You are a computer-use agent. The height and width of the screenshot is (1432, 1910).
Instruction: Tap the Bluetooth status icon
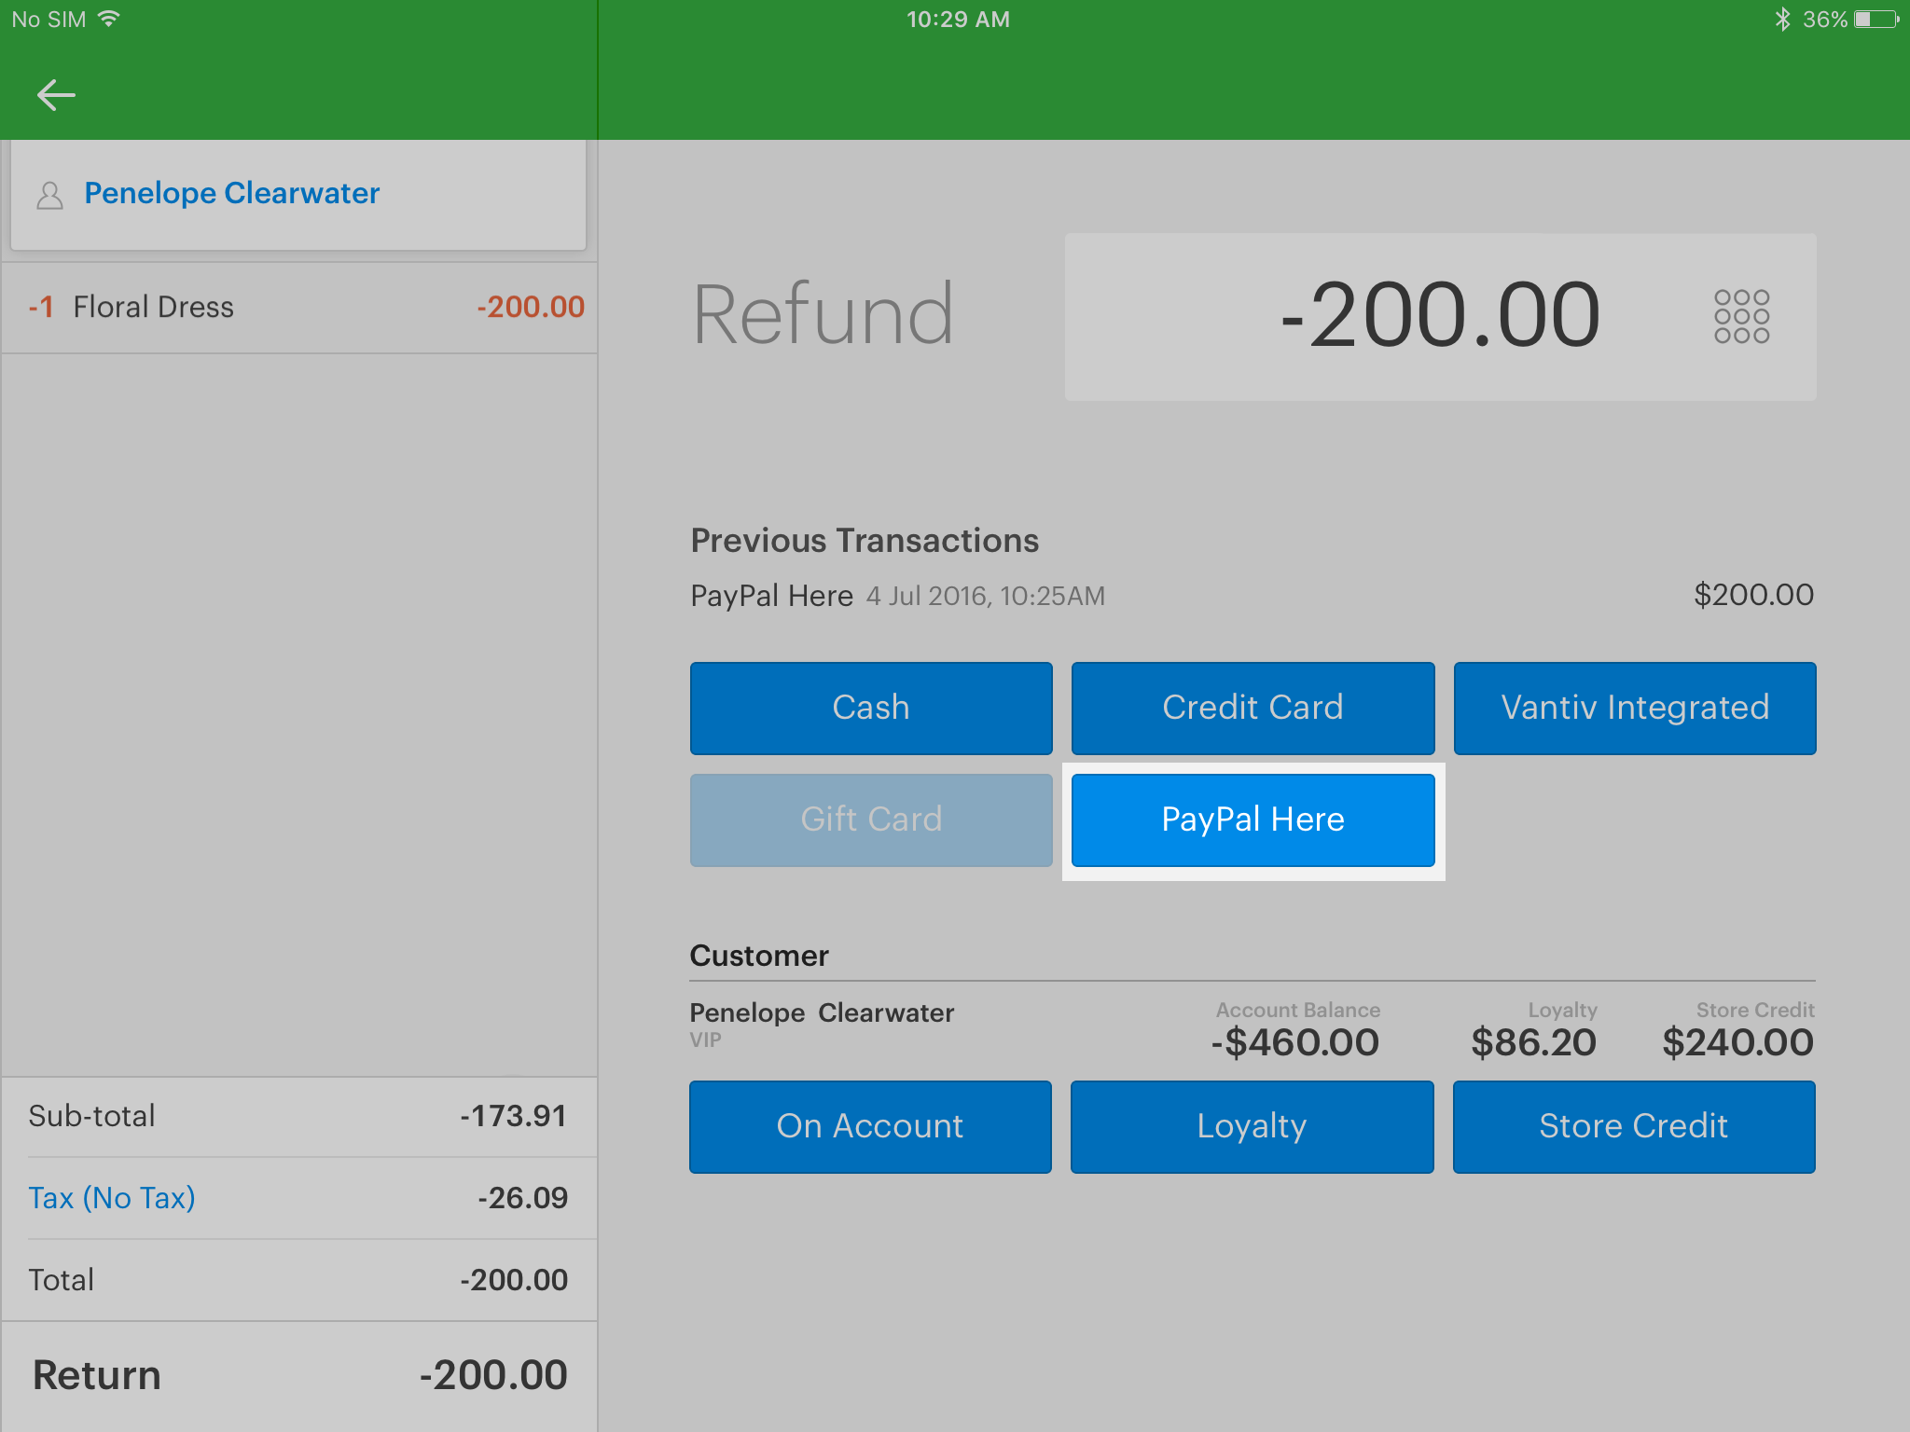[x=1782, y=19]
